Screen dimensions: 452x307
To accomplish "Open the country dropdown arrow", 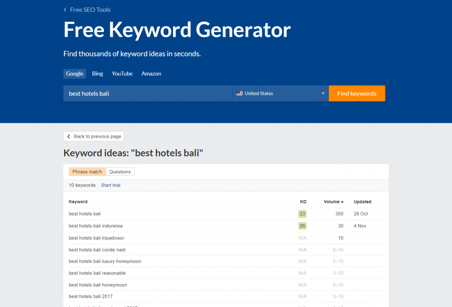I will coord(323,94).
